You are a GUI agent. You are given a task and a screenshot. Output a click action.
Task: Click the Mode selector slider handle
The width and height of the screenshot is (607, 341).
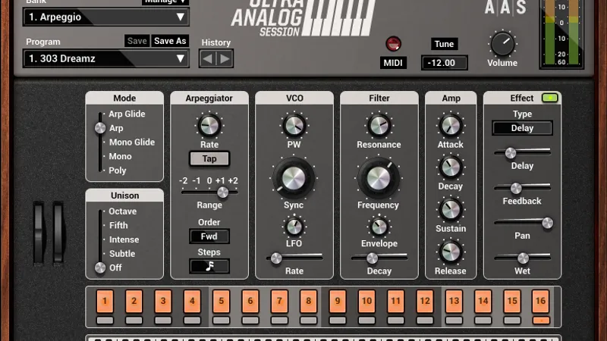coord(100,128)
